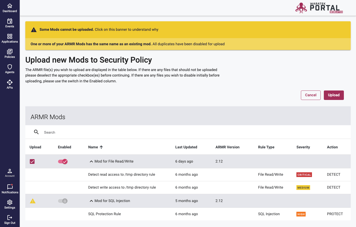Sort by the Severity column header

(x=303, y=147)
